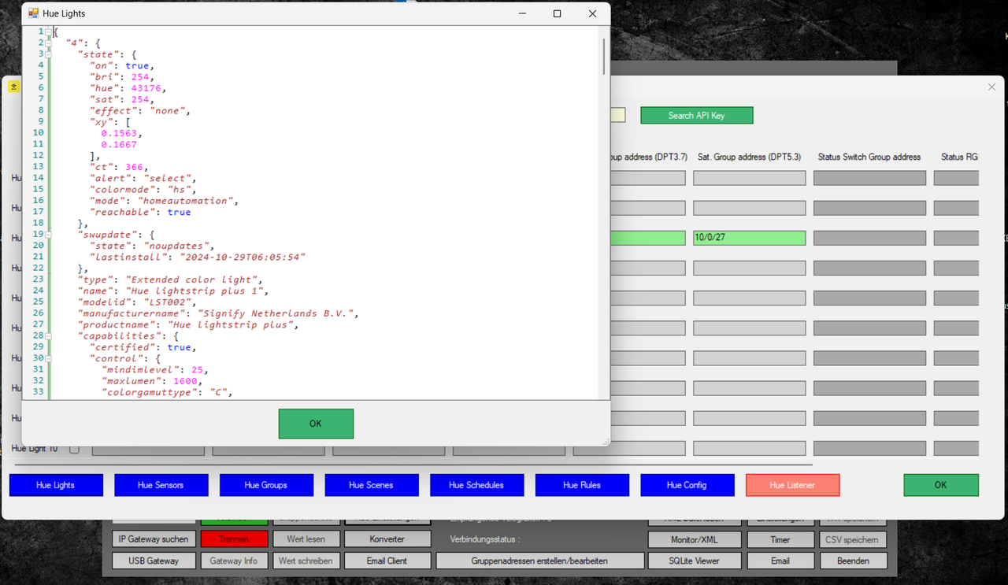Viewport: 1008px width, 585px height.
Task: Click OK in the Hue Lights JSON window
Action: coord(316,424)
